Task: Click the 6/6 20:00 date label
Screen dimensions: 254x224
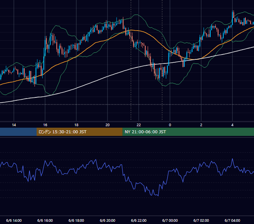Action: 108,220
